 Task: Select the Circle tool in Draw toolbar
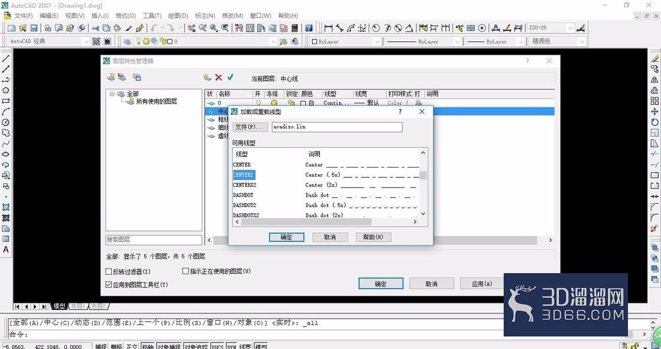click(x=6, y=122)
